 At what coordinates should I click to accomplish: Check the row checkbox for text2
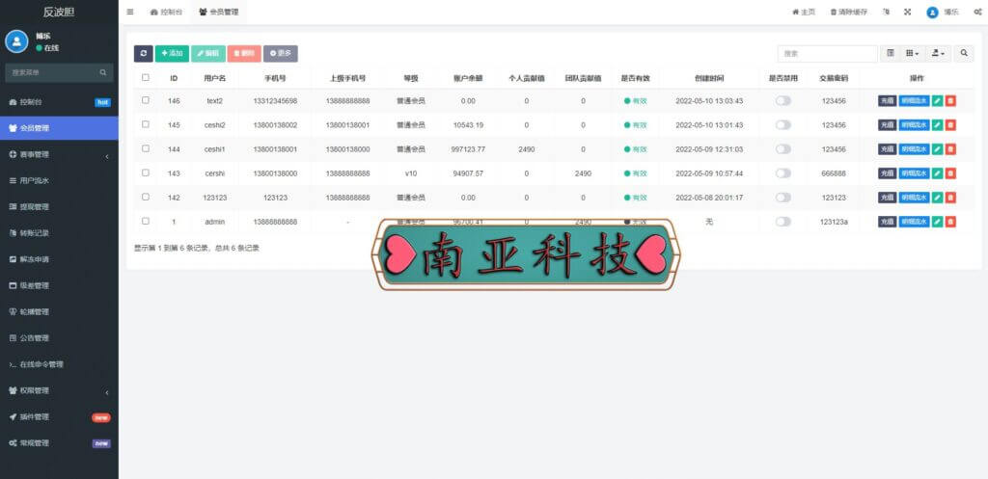pyautogui.click(x=146, y=100)
